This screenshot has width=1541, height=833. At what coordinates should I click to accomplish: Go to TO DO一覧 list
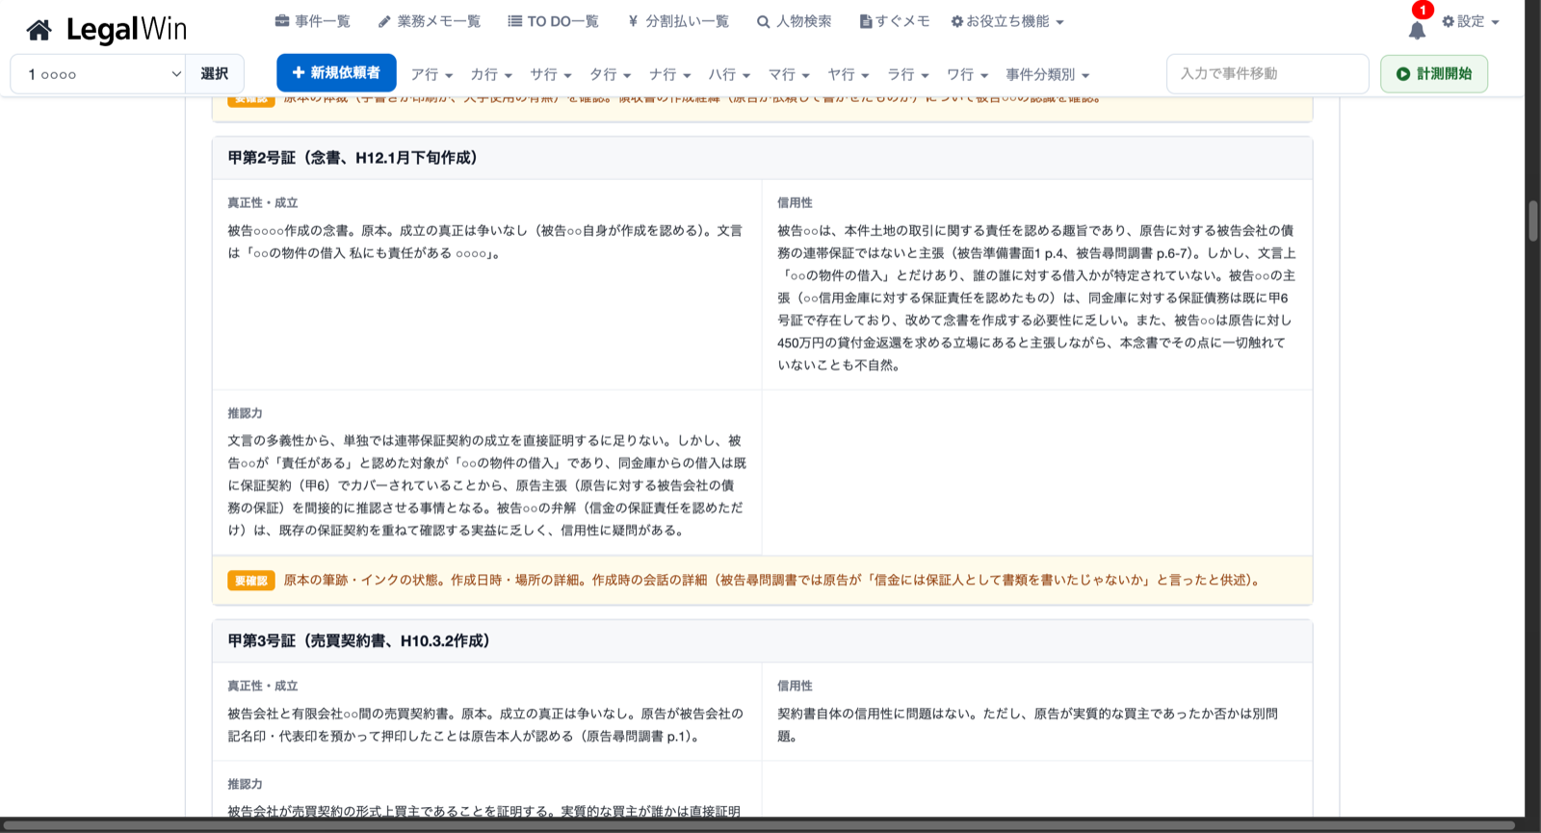tap(553, 21)
